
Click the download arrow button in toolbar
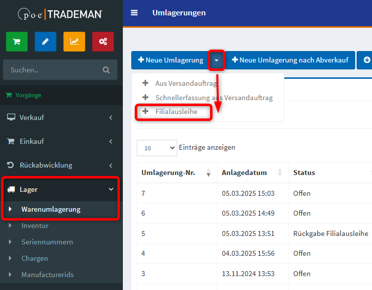(367, 60)
